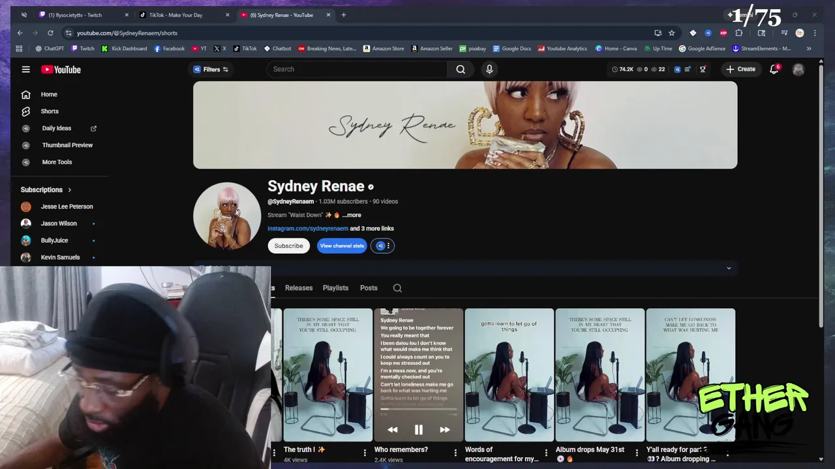Open the Album drops May 31st short thumbnail
The image size is (835, 469).
[600, 375]
